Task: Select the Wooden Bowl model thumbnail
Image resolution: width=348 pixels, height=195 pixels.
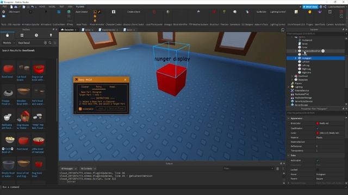Action: (23, 91)
